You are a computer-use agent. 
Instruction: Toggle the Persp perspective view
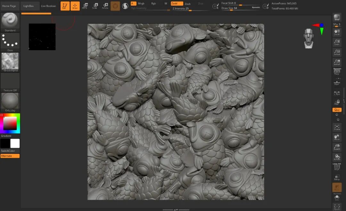pos(337,72)
